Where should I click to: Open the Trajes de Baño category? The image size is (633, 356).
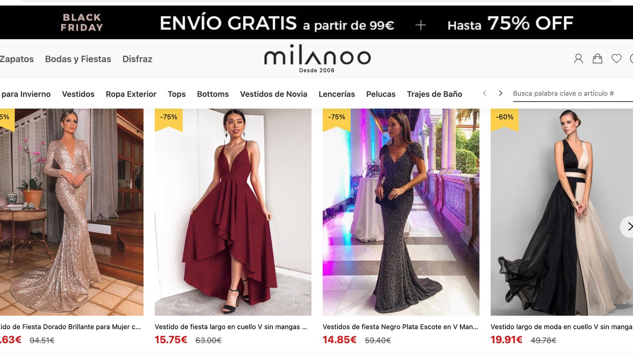tap(434, 94)
